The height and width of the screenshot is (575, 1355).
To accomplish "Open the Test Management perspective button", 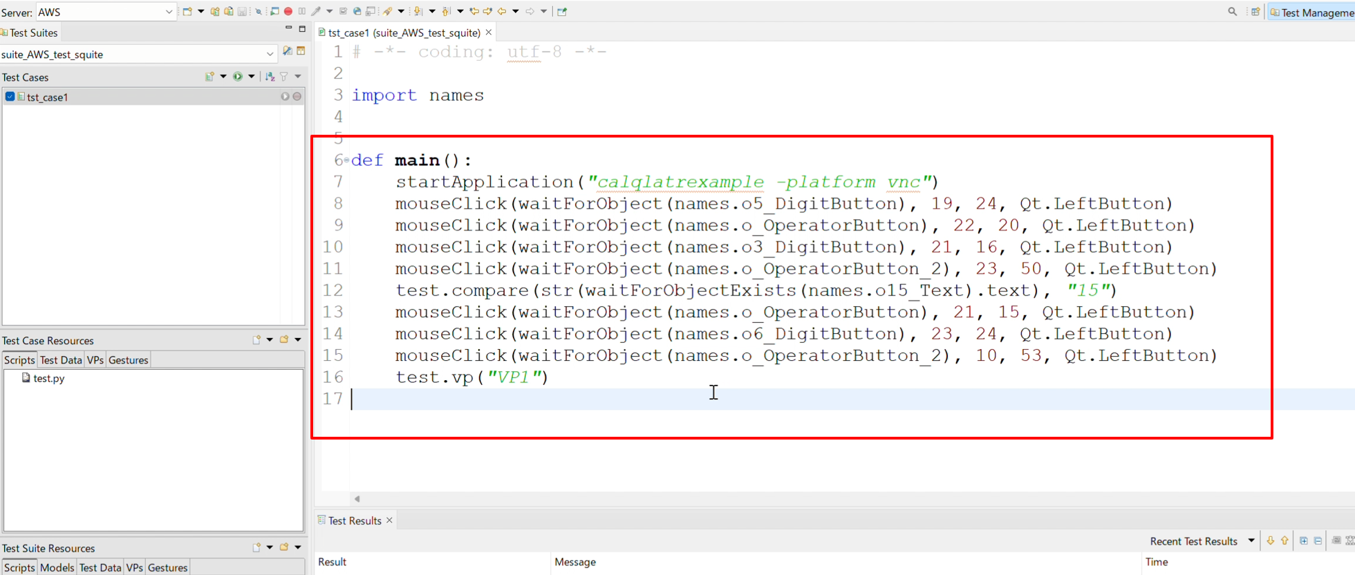I will click(x=1311, y=12).
